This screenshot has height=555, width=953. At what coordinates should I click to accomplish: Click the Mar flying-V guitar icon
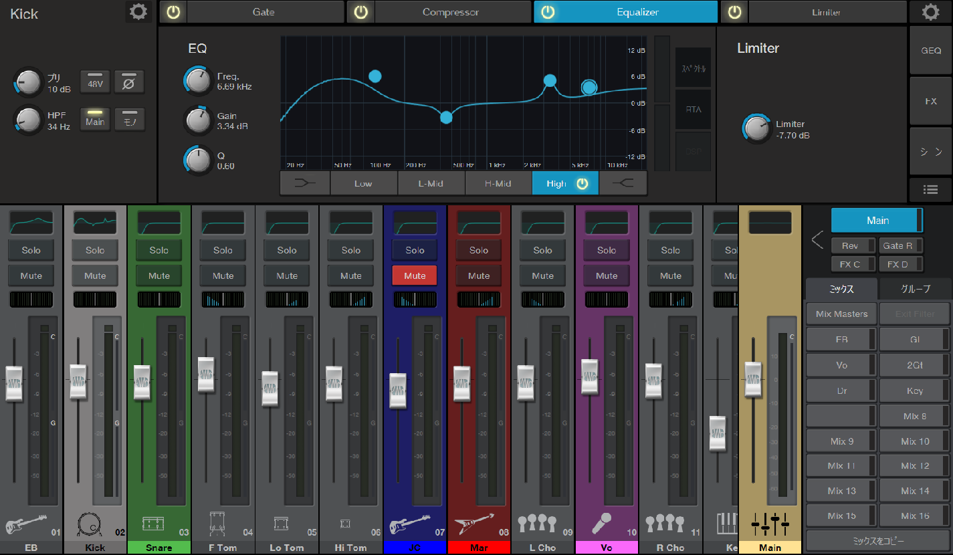[x=473, y=526]
